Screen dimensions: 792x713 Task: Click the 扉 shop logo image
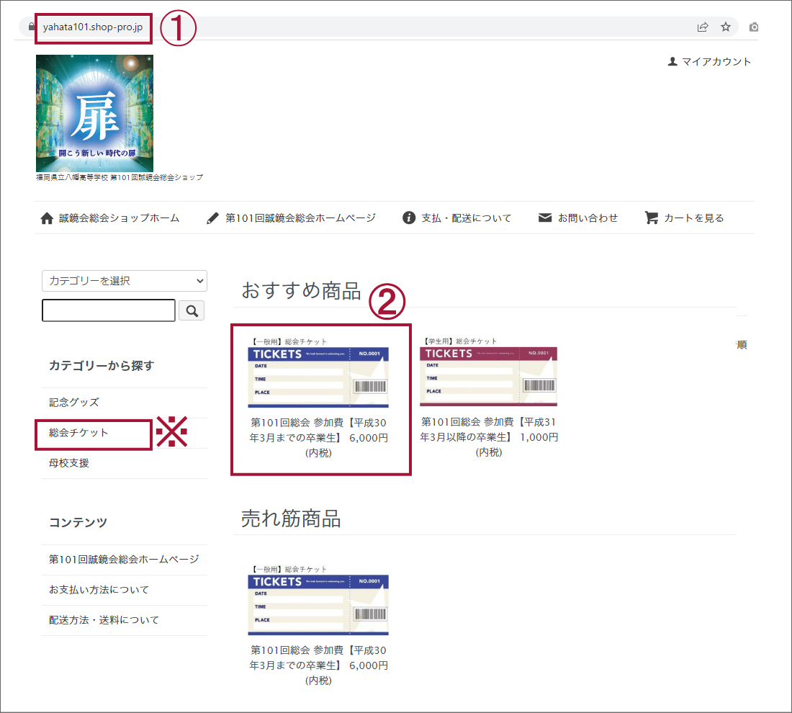(94, 113)
